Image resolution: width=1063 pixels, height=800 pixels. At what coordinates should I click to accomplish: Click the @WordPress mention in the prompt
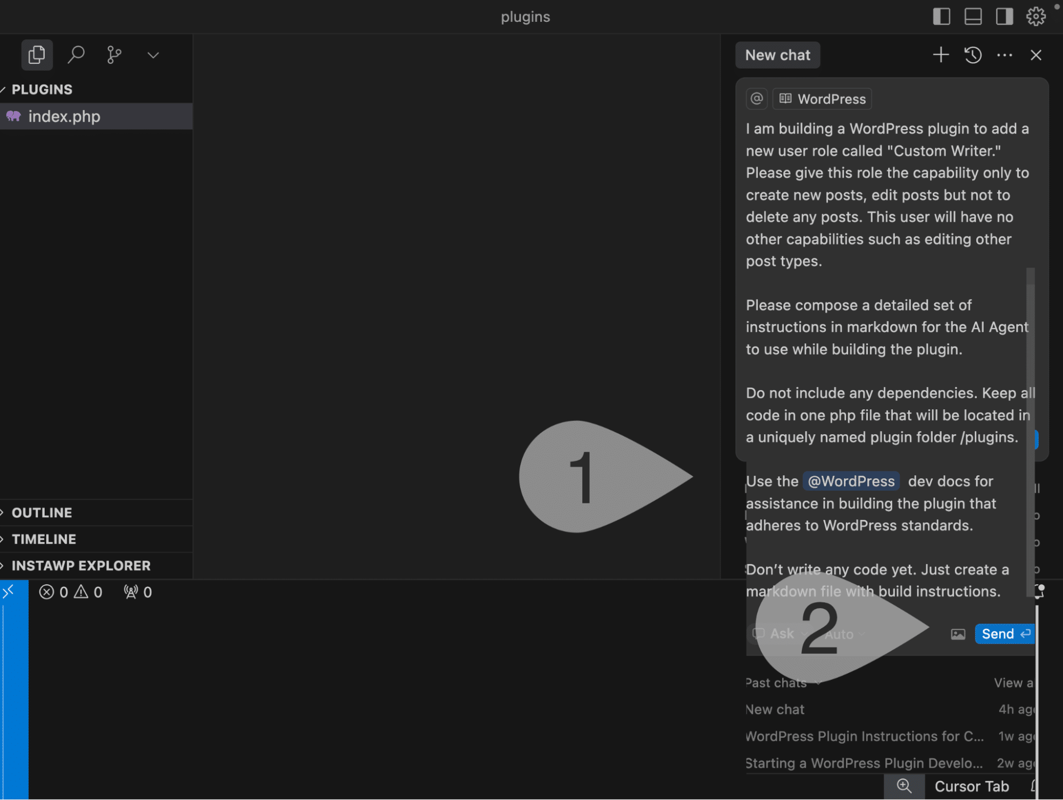coord(851,481)
